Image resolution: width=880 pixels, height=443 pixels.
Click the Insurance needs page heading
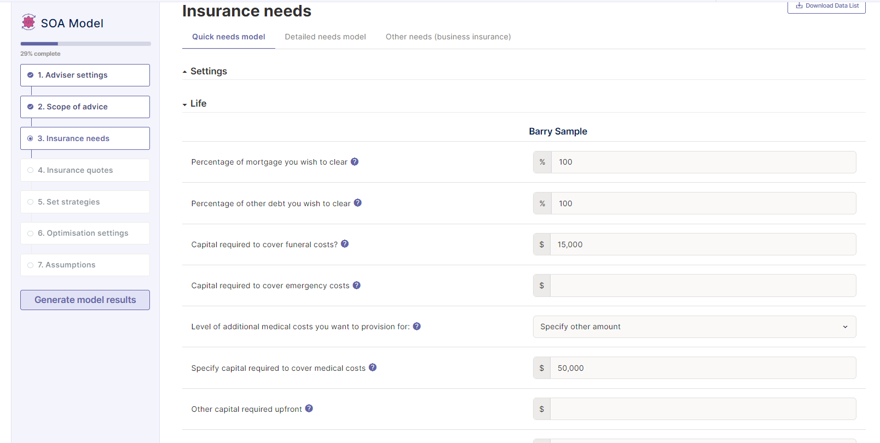(x=247, y=11)
